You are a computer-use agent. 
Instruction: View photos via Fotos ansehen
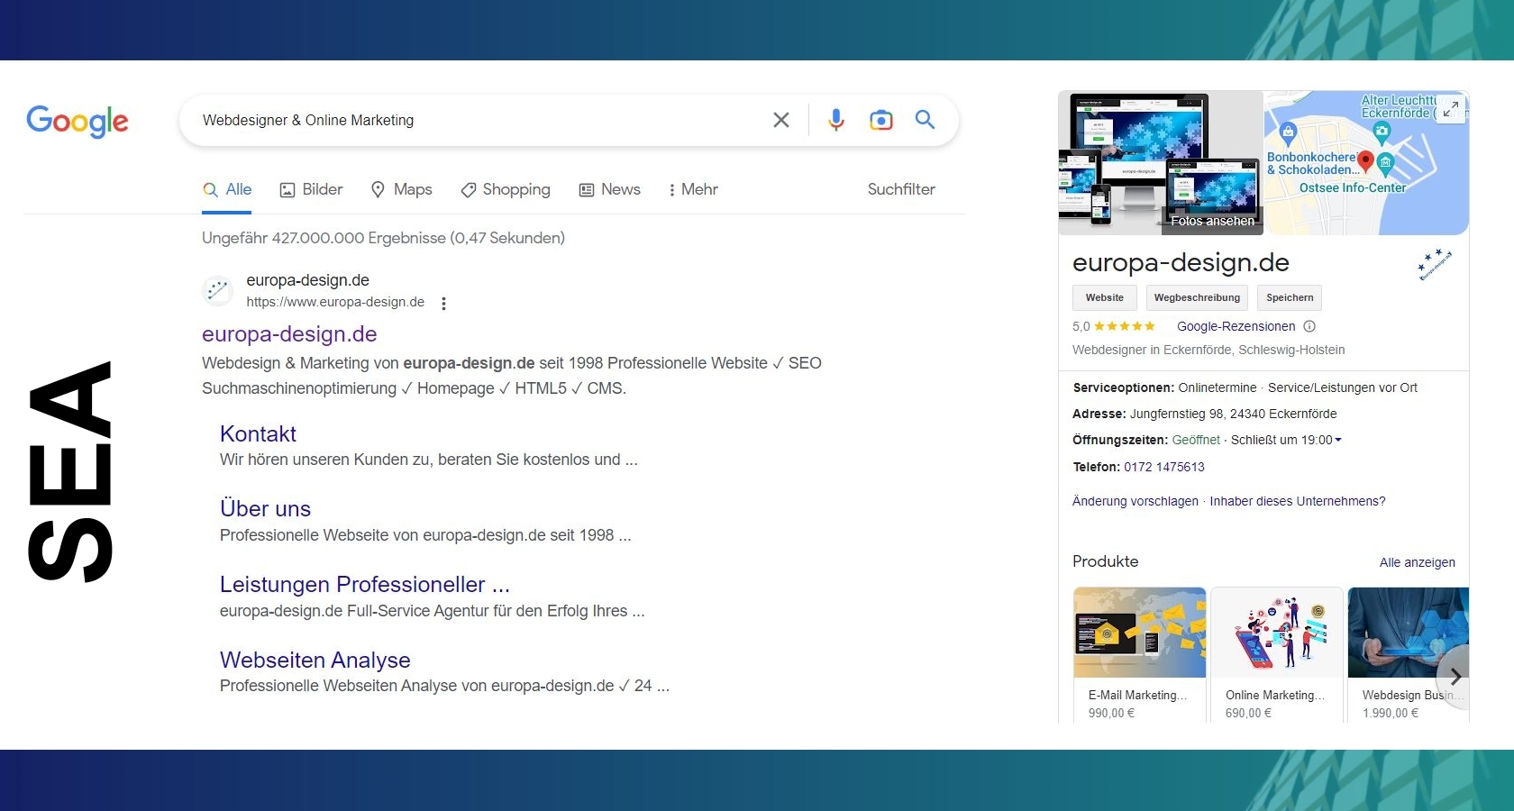tap(1212, 221)
